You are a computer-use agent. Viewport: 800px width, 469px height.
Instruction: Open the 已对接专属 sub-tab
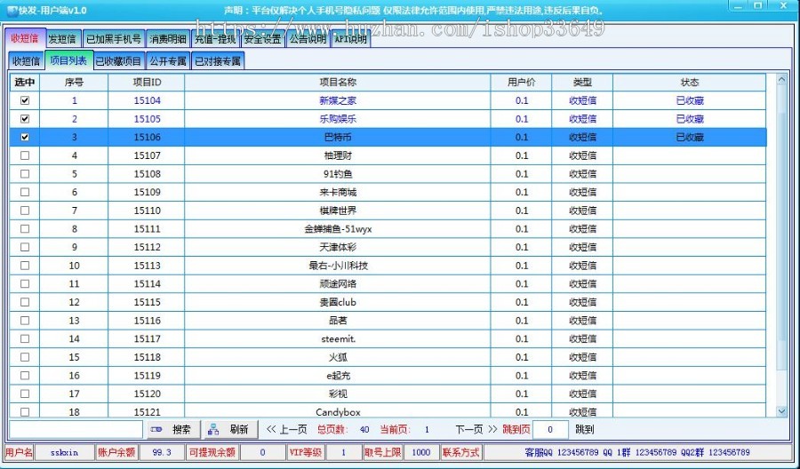[218, 61]
